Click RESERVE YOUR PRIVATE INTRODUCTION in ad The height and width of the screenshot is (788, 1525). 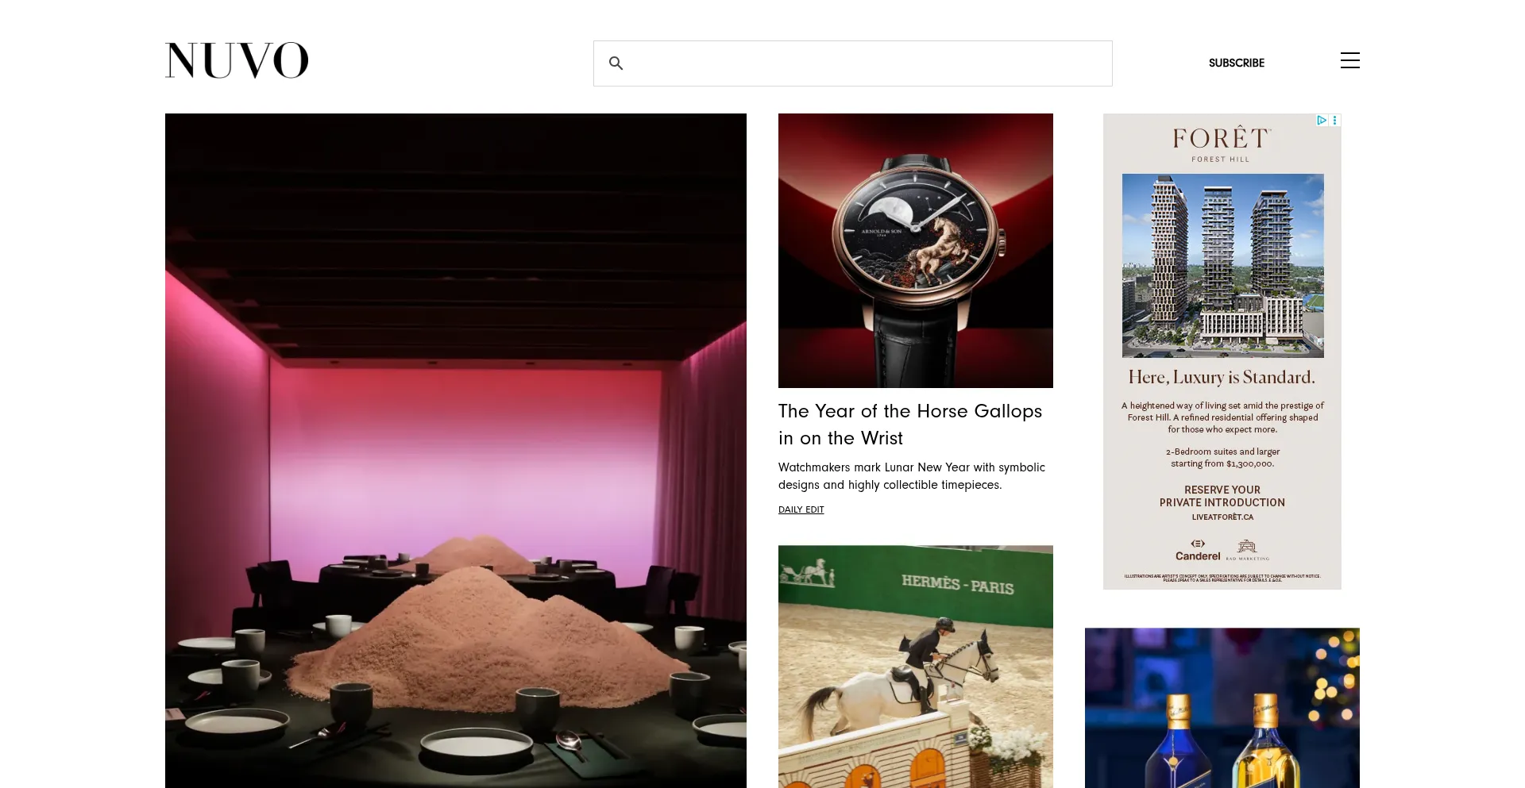pyautogui.click(x=1222, y=496)
